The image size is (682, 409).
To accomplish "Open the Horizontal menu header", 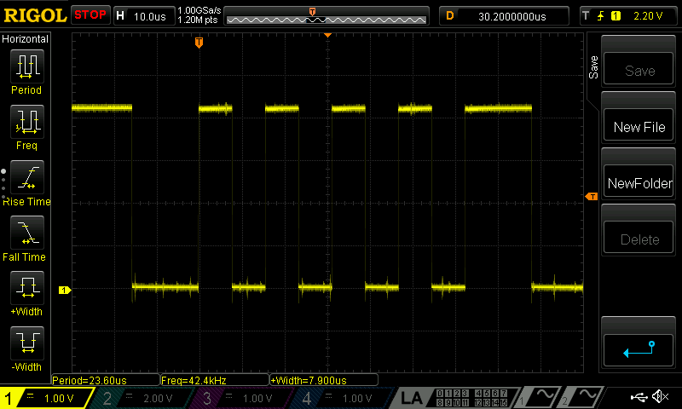I will [x=26, y=39].
